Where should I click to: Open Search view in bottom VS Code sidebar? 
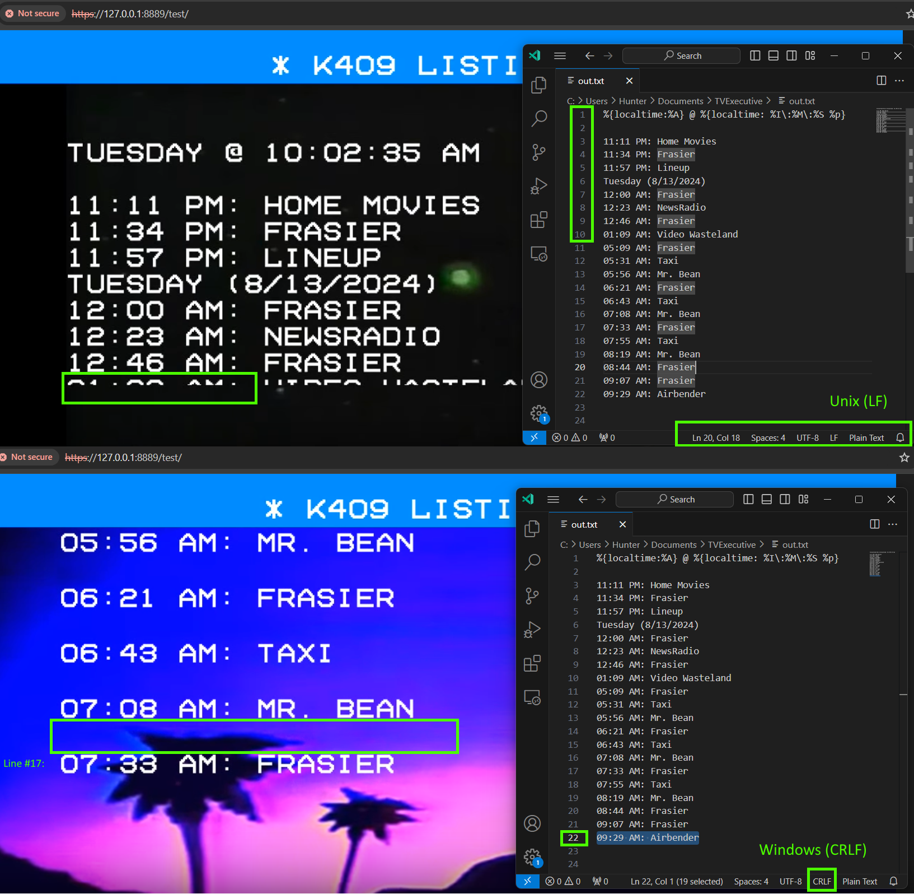tap(532, 562)
